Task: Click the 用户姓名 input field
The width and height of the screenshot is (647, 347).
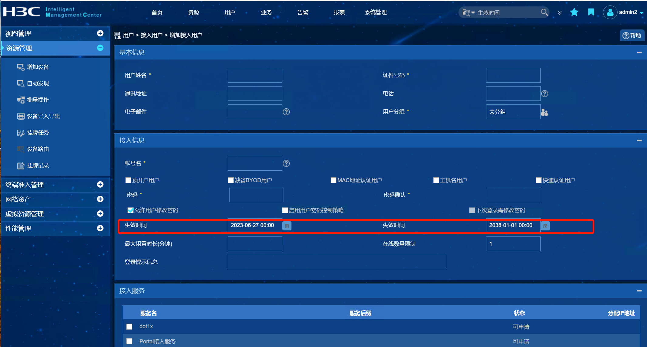Action: tap(255, 75)
